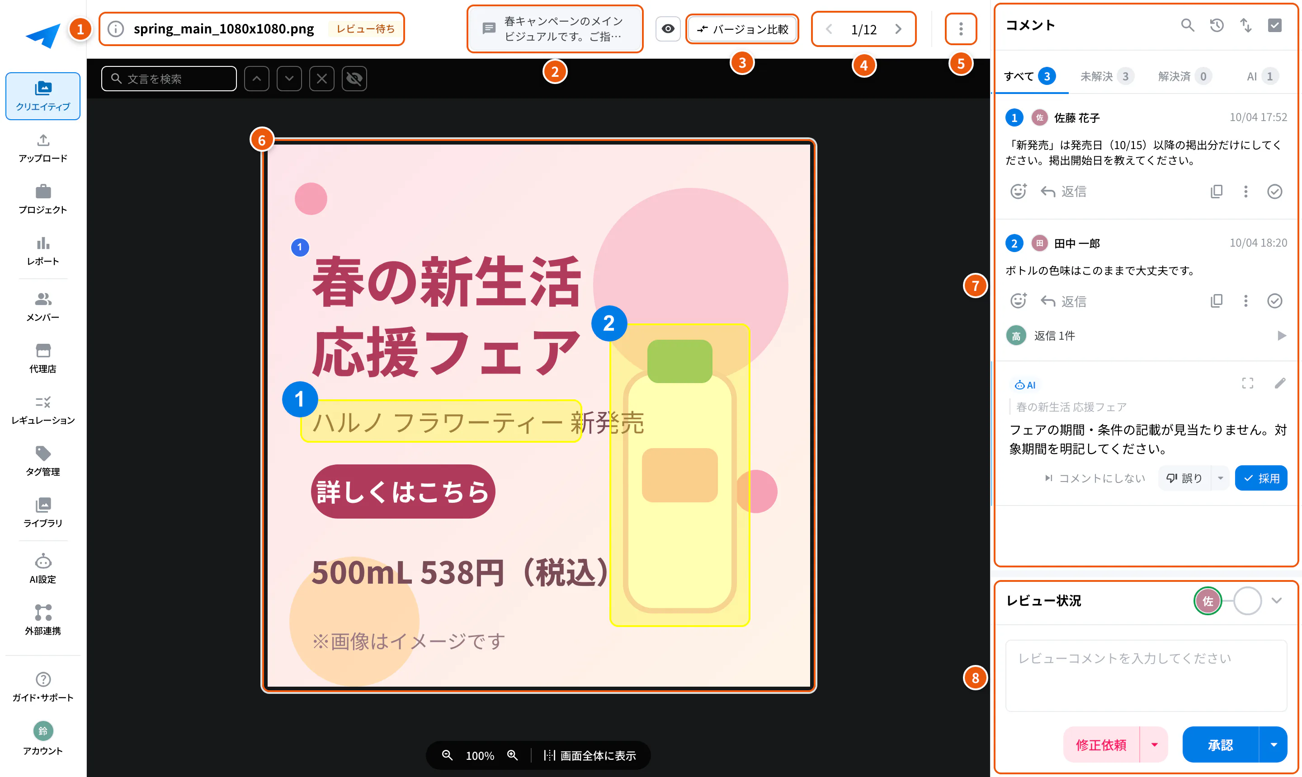Clear the text search
The width and height of the screenshot is (1302, 777).
point(322,79)
